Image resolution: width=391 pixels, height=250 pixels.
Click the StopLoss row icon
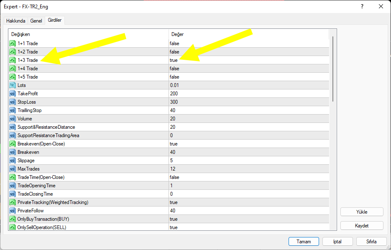coord(13,102)
